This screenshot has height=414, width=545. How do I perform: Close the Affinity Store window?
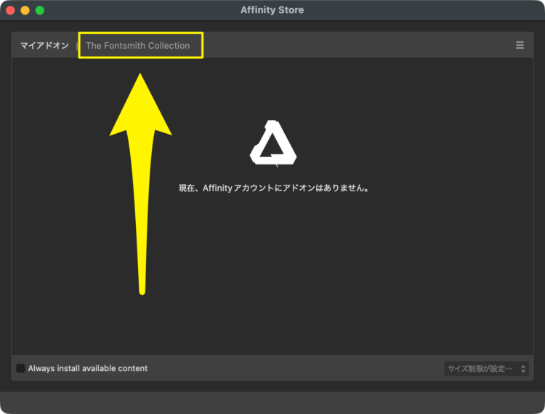(x=10, y=10)
